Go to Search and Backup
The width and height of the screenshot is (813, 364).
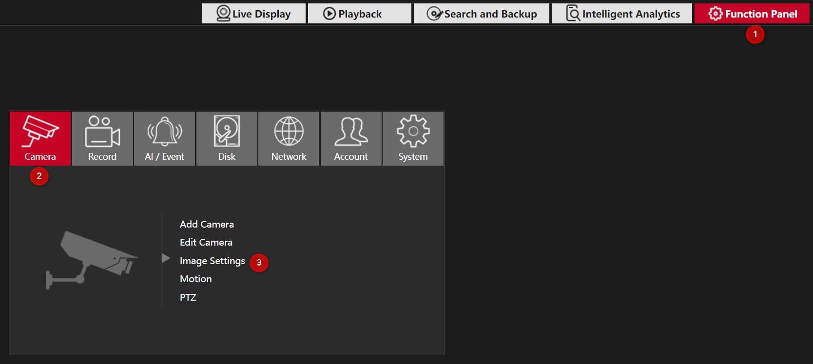(482, 14)
